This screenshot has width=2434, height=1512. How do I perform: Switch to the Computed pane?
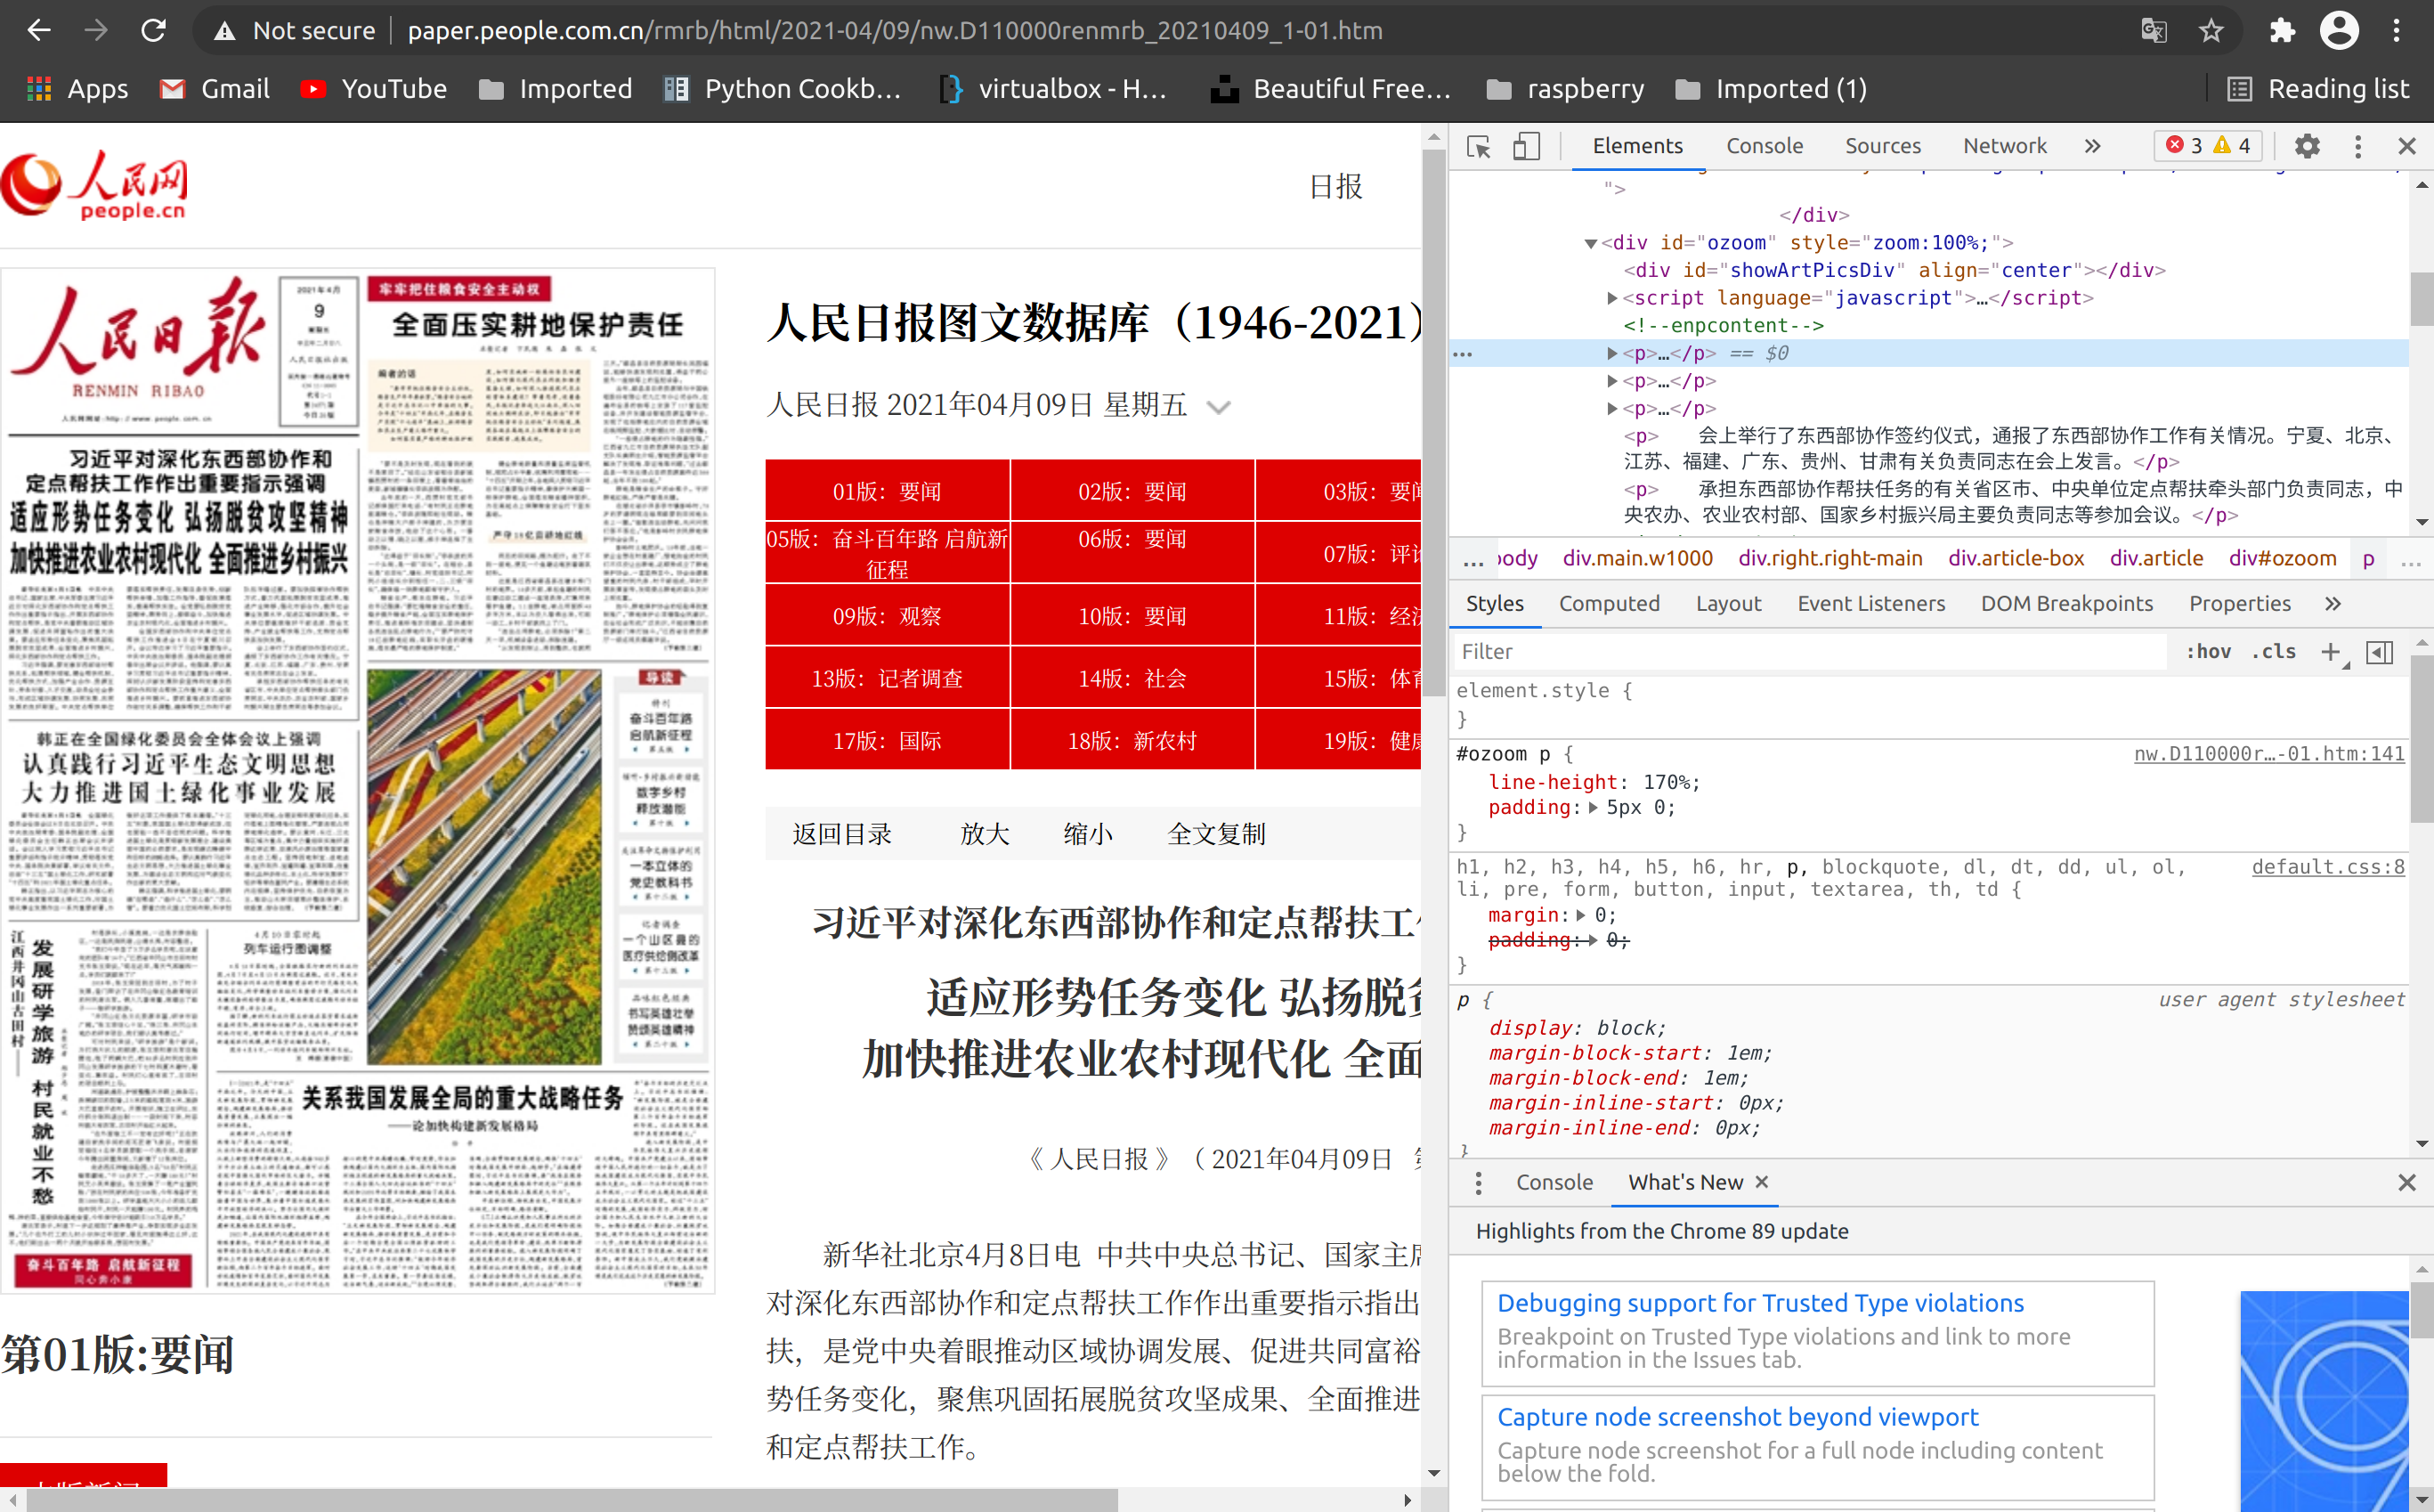pos(1609,603)
